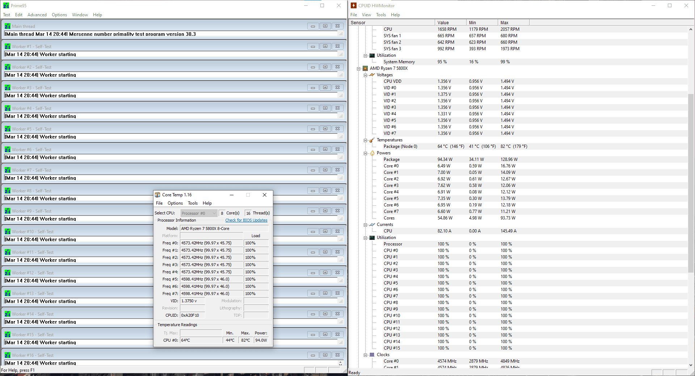Viewport: 695px width, 376px height.
Task: Collapse the Powers section in the sensor tree
Action: pyautogui.click(x=366, y=153)
